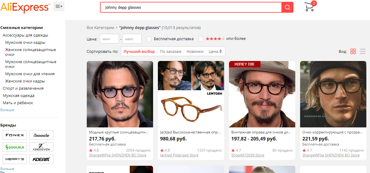
Task: Click the maximum price field
Action: point(132,39)
